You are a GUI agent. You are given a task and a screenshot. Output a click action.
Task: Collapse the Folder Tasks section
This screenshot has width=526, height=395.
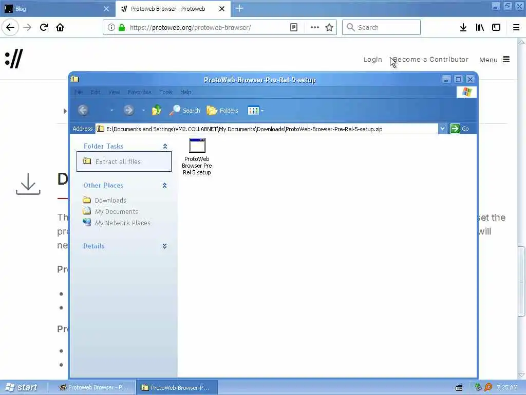pos(165,146)
